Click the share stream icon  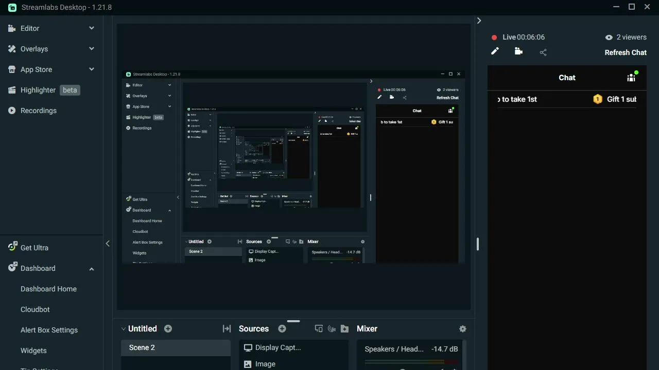pos(543,52)
